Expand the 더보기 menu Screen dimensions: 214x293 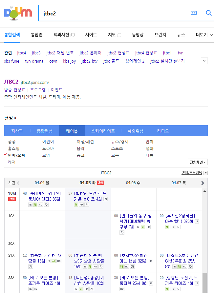[204, 35]
